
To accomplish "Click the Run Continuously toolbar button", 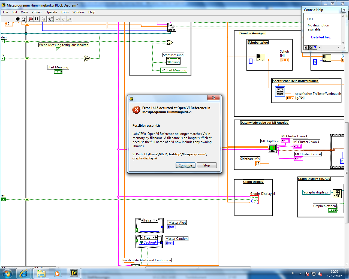I will [x=24, y=19].
